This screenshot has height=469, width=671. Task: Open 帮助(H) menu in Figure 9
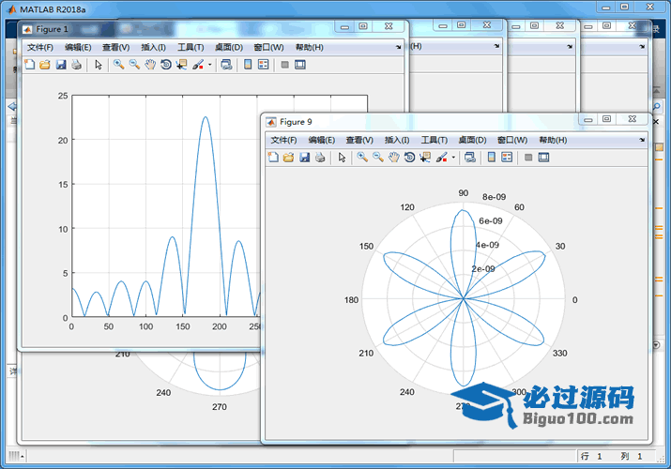553,140
